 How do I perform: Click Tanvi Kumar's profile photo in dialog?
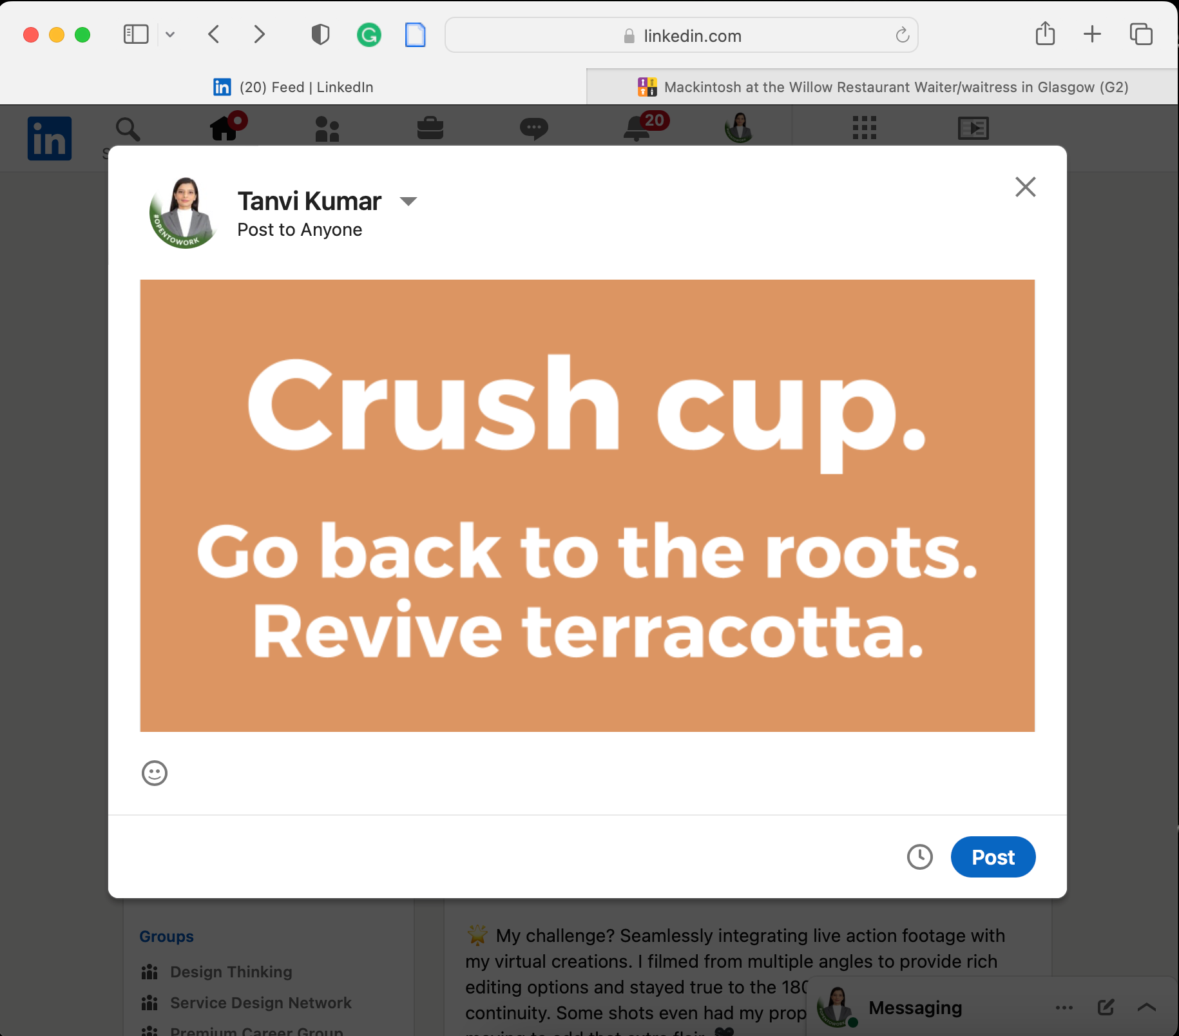(185, 213)
